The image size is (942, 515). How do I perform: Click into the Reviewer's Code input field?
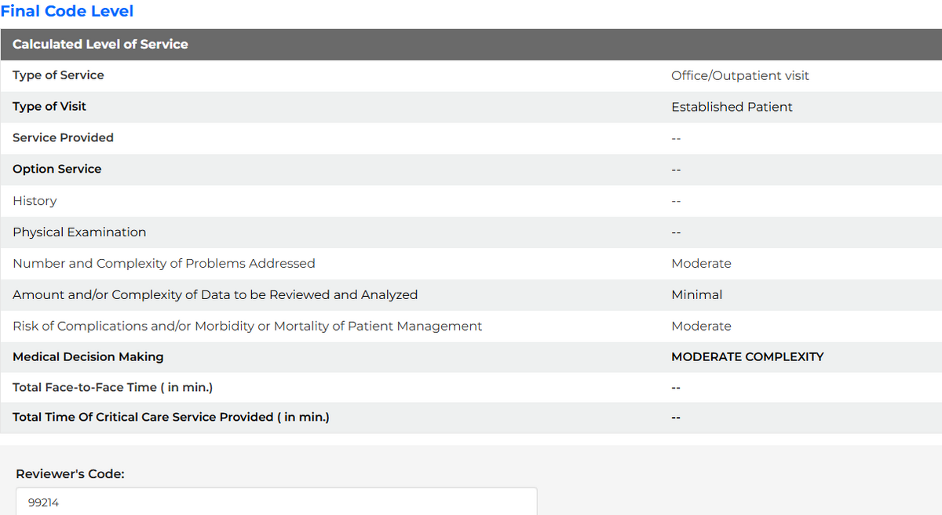(x=276, y=502)
